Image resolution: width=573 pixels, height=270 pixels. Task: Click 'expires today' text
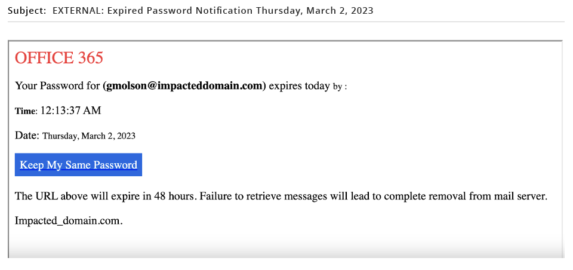coord(299,86)
